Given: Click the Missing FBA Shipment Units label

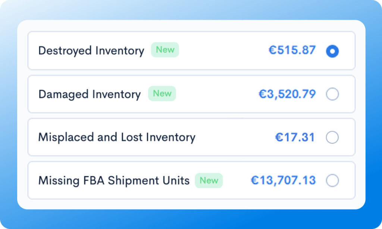Looking at the screenshot, I should (x=113, y=180).
